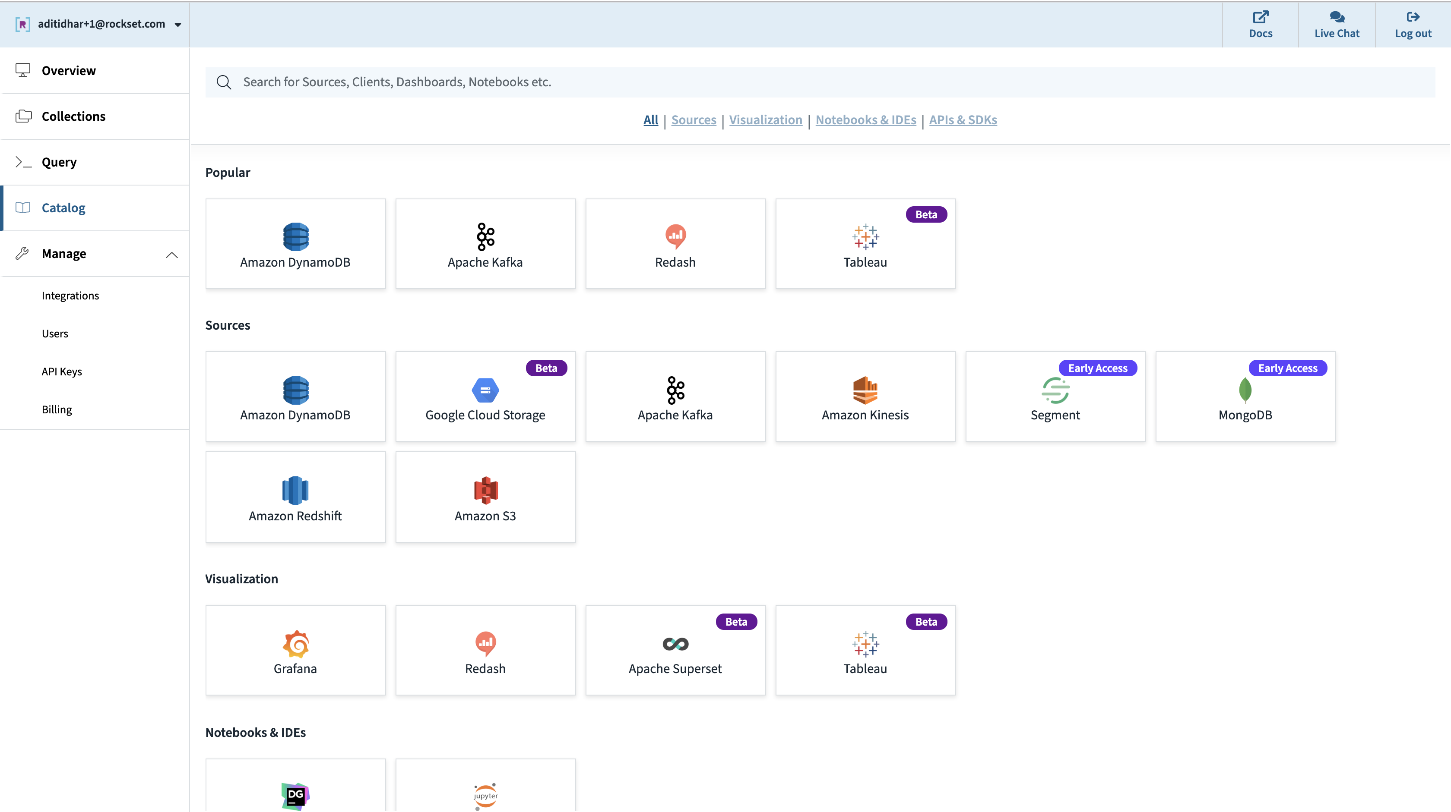Image resolution: width=1451 pixels, height=812 pixels.
Task: Open the DataGrip IDE icon
Action: 295,796
